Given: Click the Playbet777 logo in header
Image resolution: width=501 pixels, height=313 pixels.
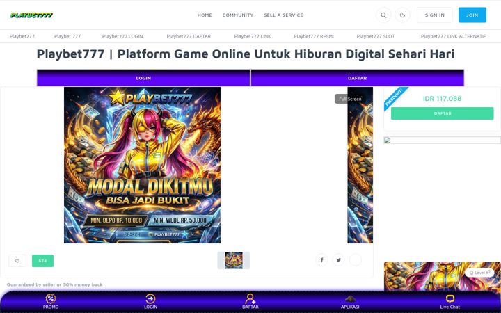Looking at the screenshot, I should pyautogui.click(x=31, y=15).
